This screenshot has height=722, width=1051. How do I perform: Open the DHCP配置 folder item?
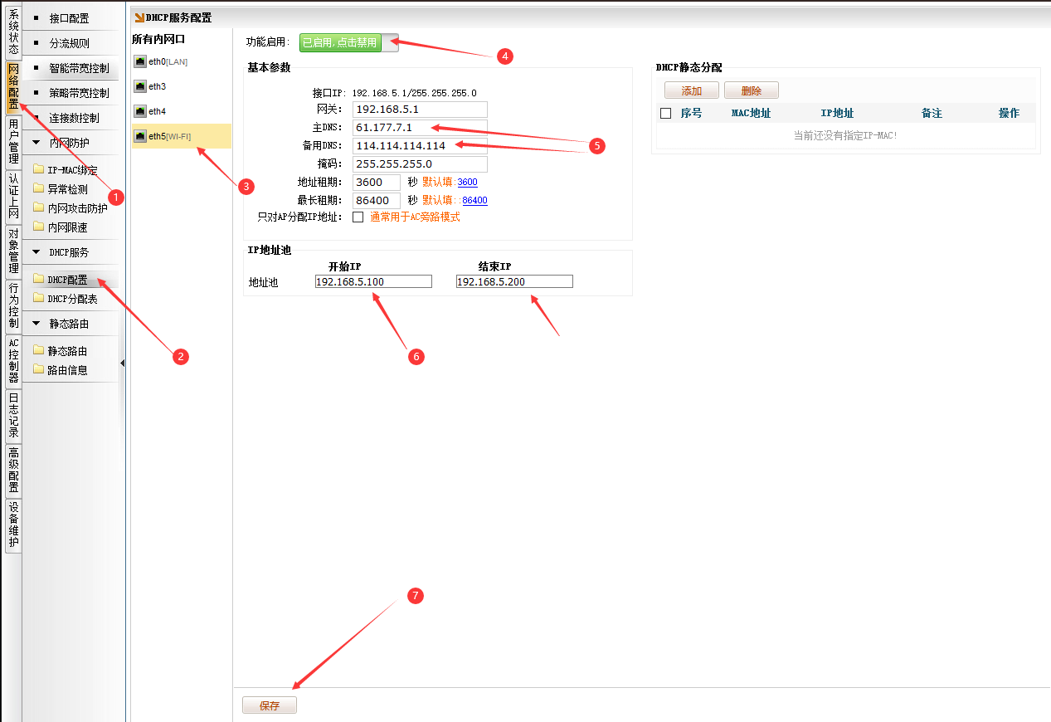pos(38,280)
